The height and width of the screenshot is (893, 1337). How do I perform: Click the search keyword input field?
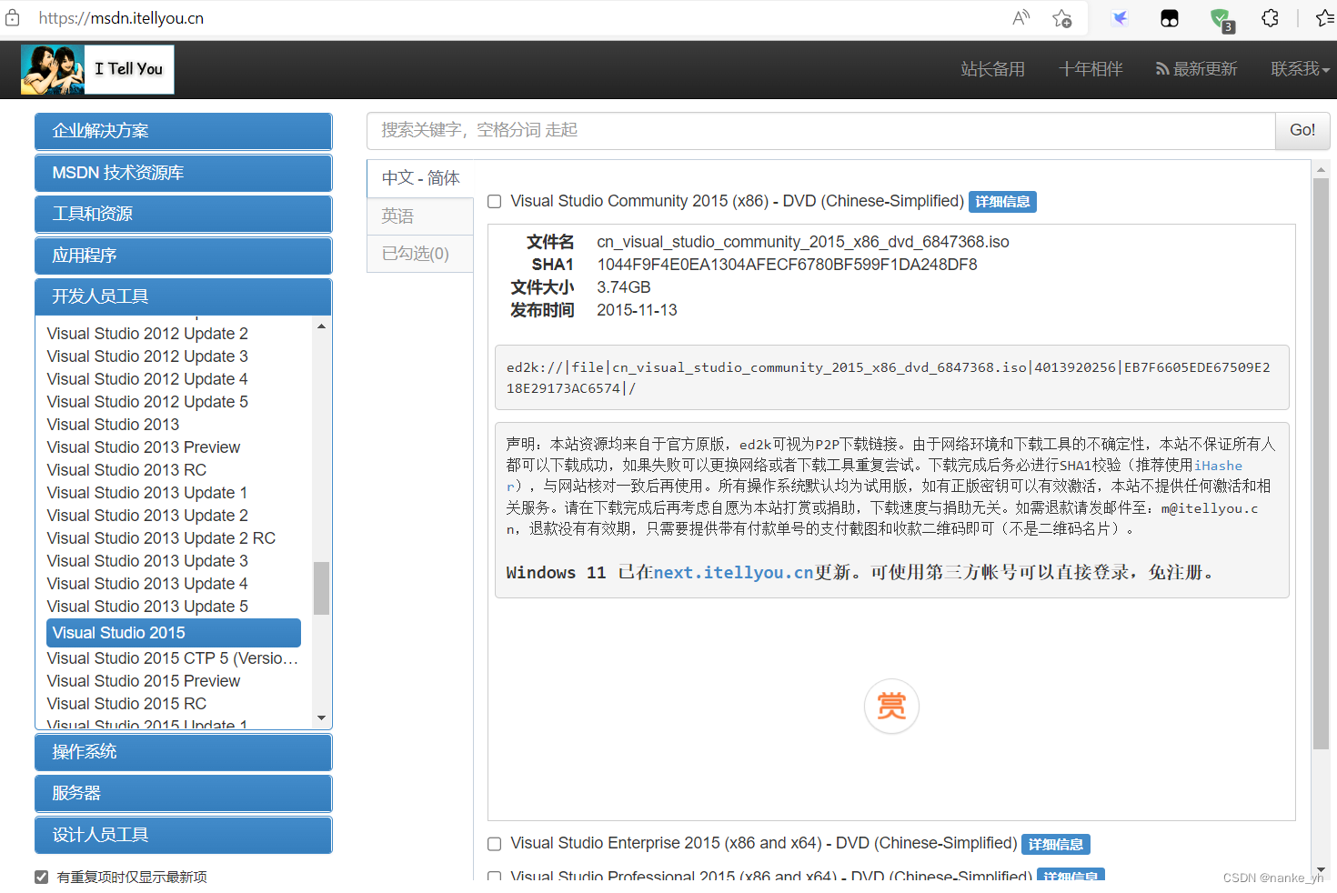pyautogui.click(x=821, y=131)
